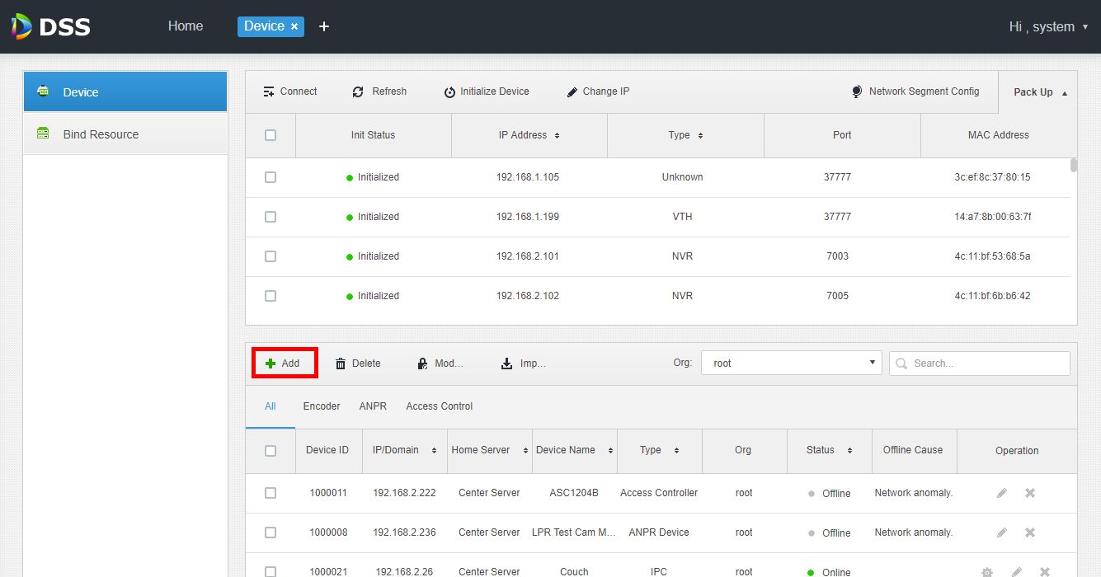Click the Port column header
The image size is (1101, 577).
coord(842,135)
